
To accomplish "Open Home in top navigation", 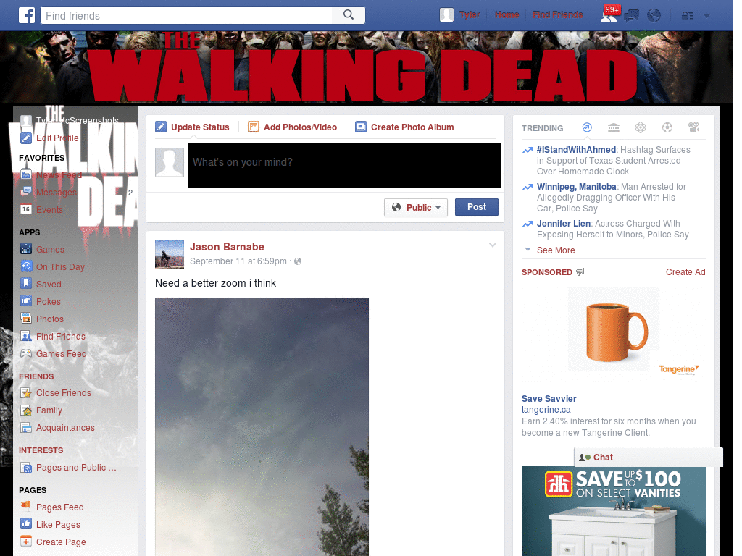I will coord(507,15).
